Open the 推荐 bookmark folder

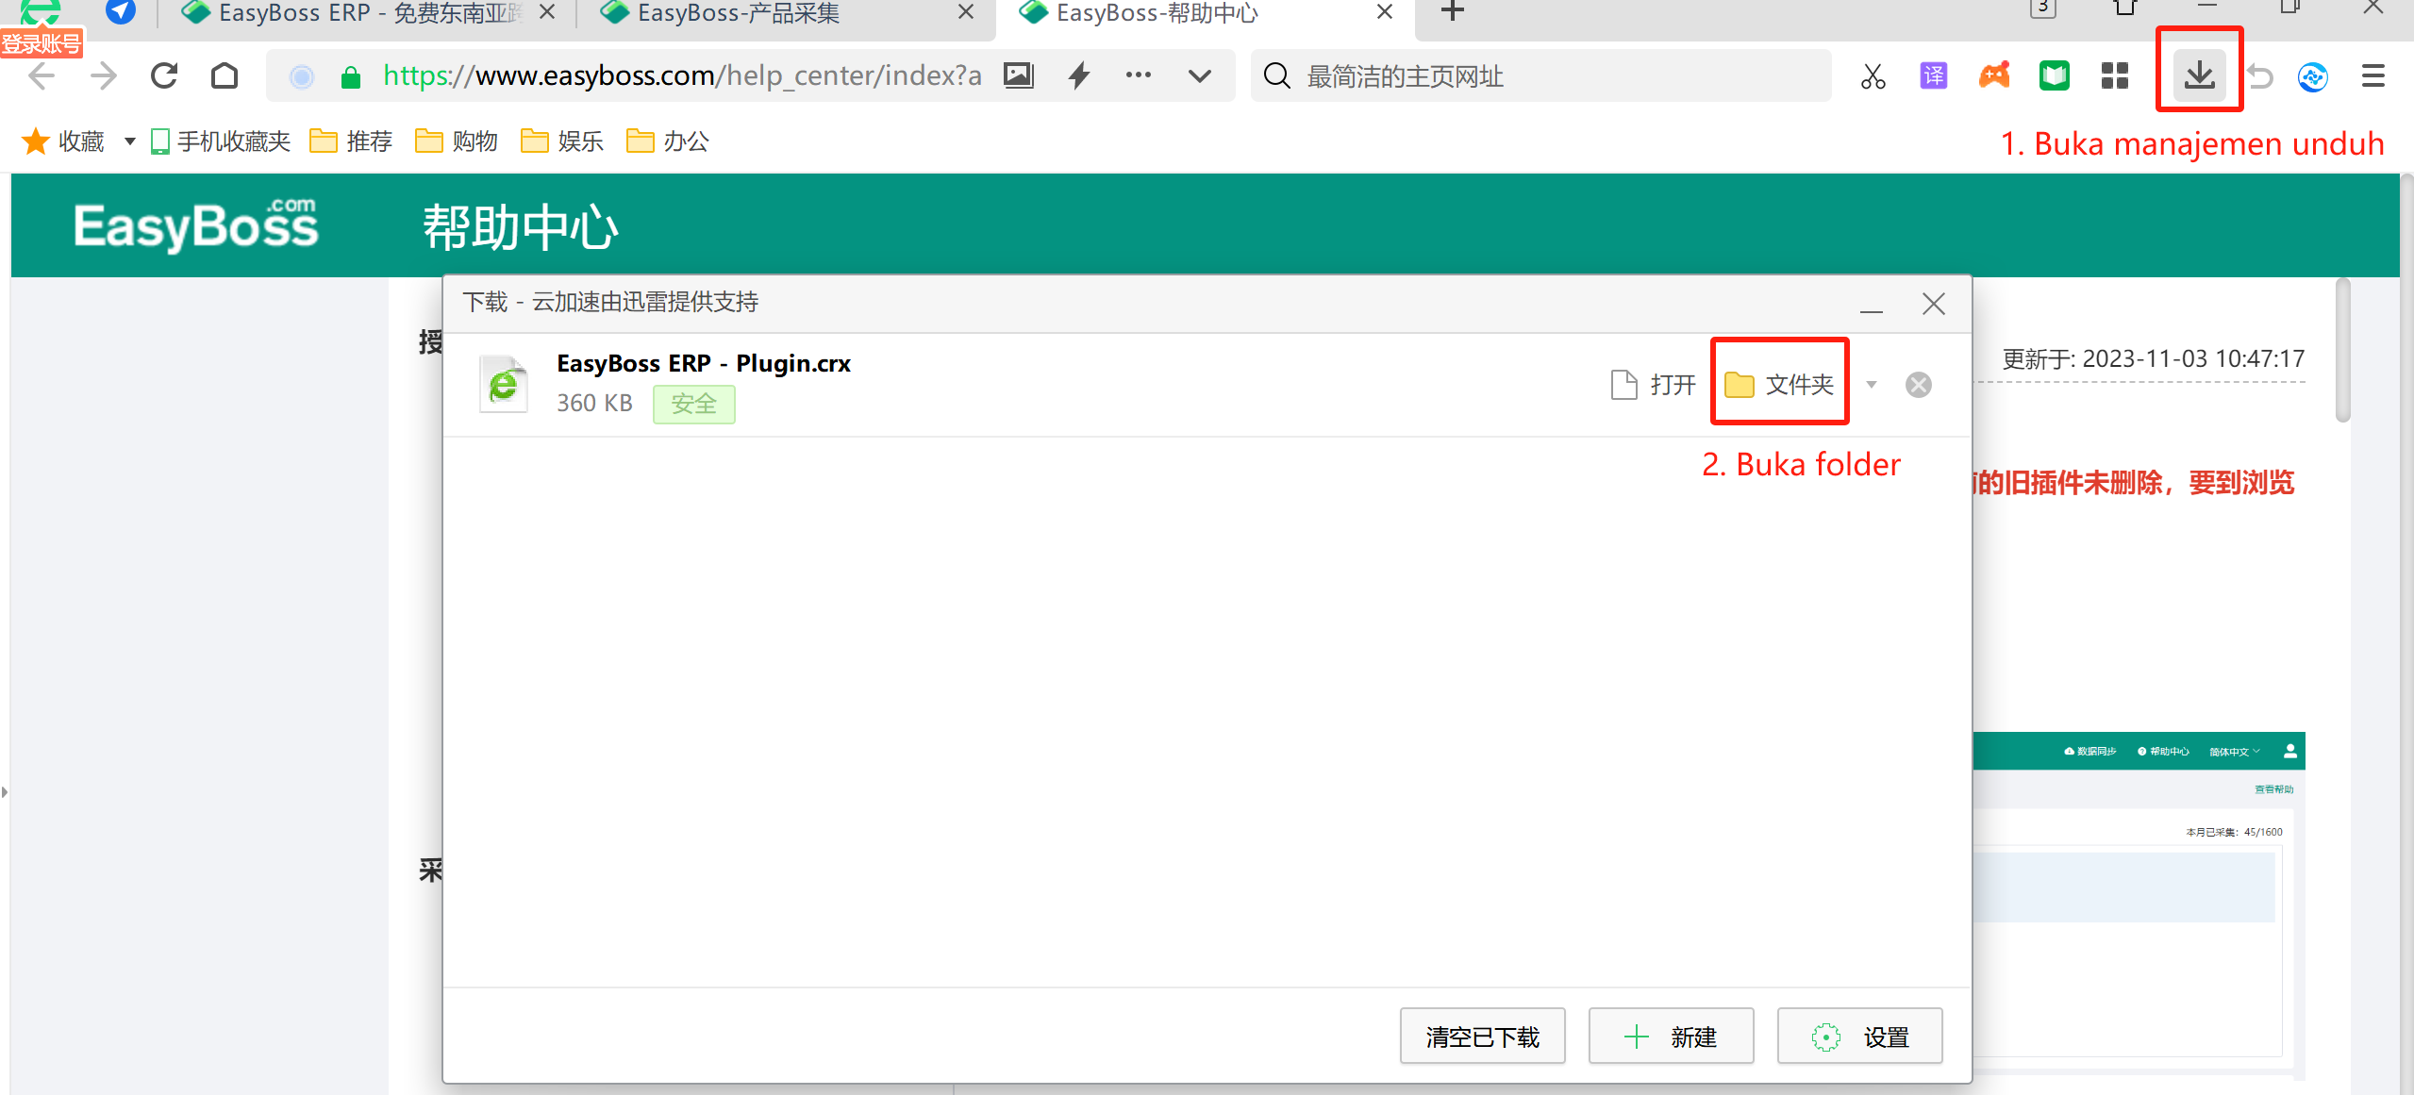click(351, 141)
